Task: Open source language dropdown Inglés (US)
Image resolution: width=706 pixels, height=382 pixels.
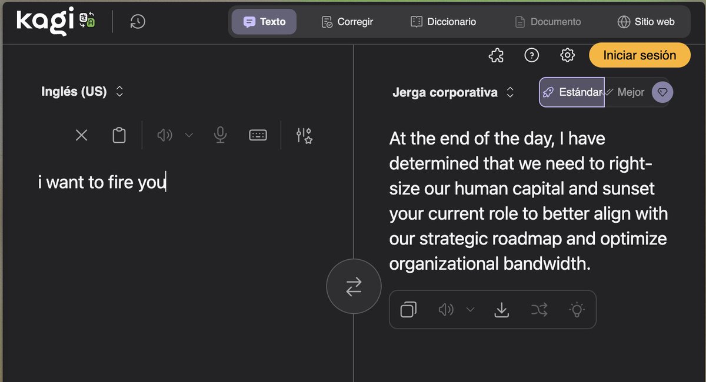Action: (82, 92)
